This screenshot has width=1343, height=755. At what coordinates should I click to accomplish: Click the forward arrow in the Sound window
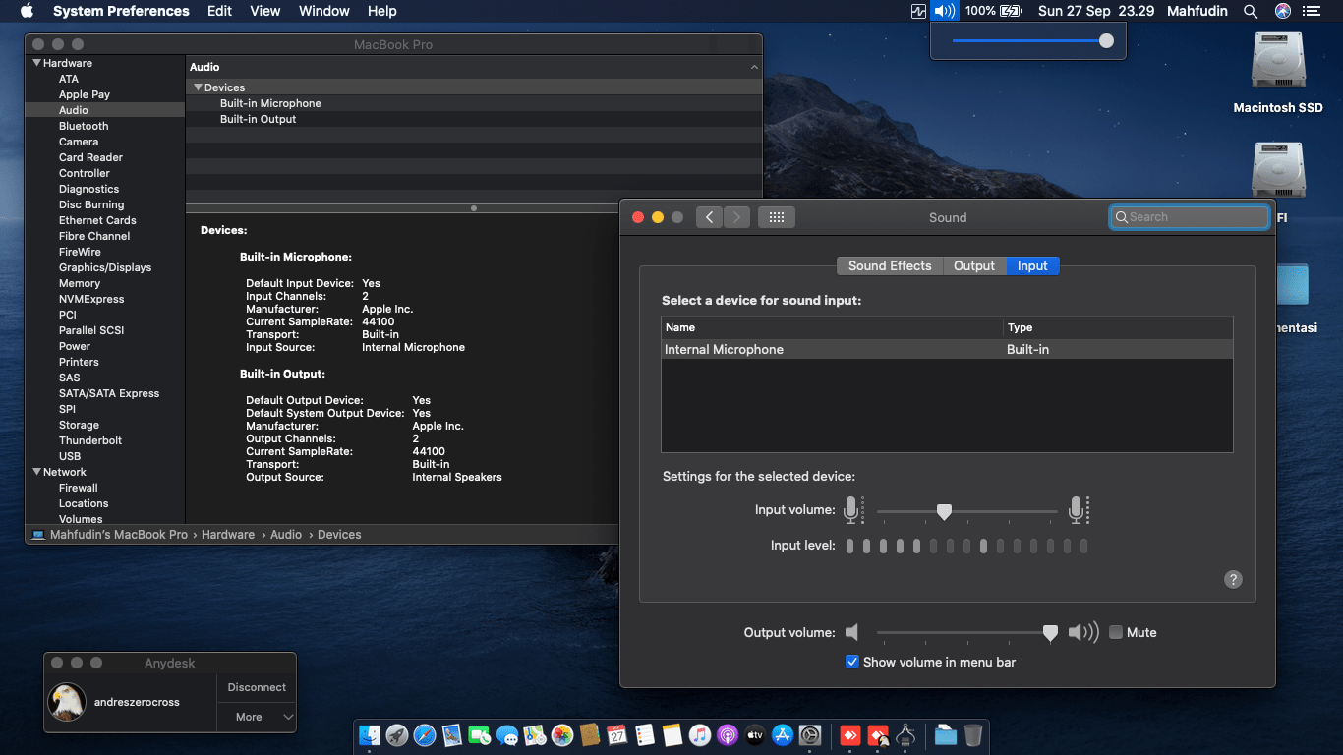click(x=736, y=217)
